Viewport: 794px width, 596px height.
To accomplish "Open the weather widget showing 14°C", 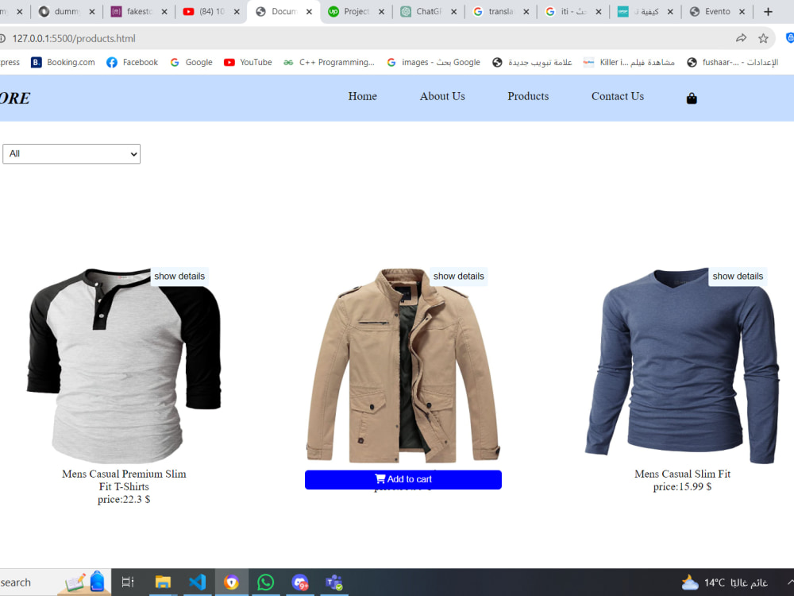I will [724, 582].
